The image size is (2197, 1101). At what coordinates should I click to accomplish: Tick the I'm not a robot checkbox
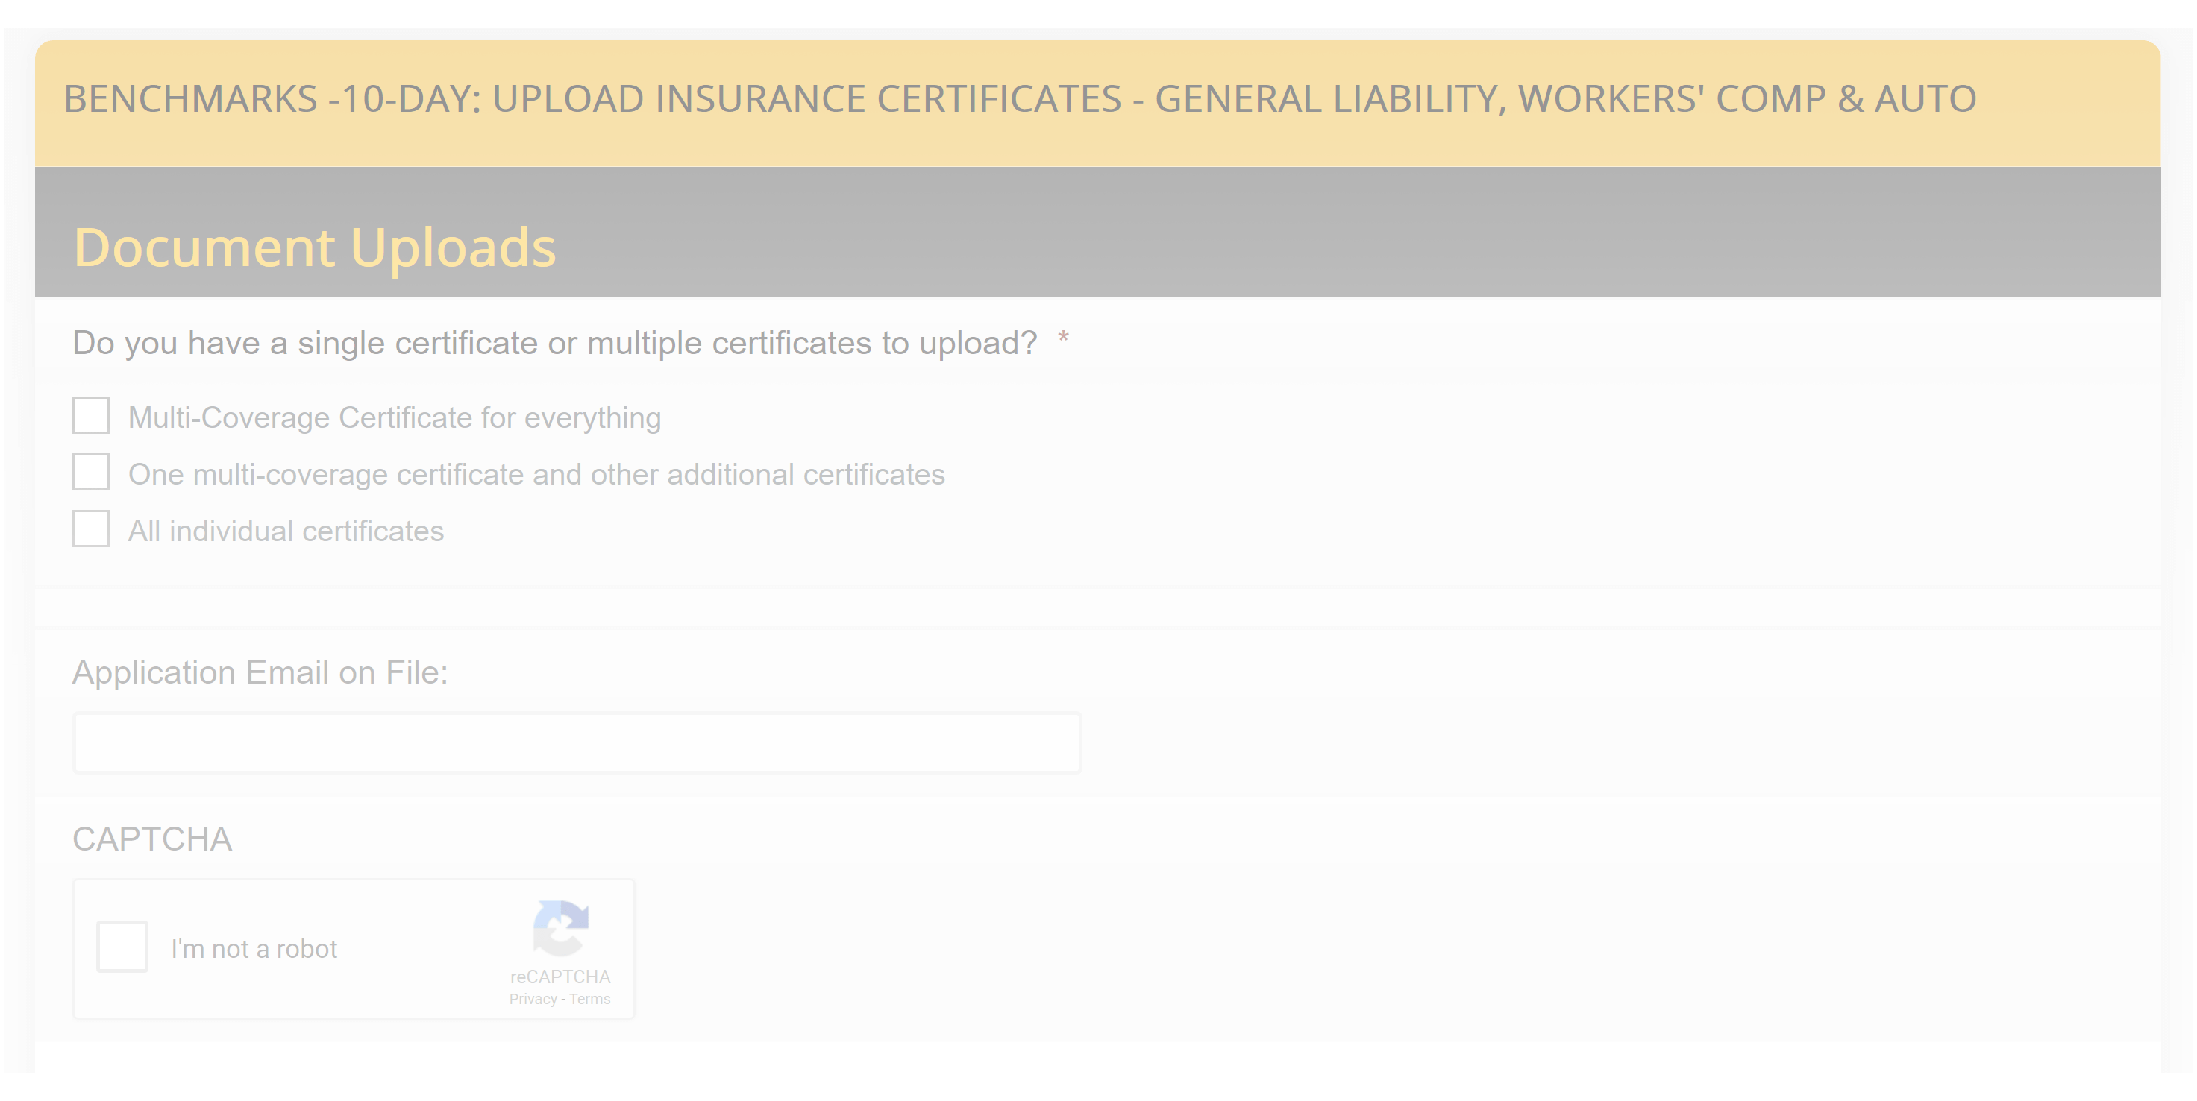coord(122,947)
